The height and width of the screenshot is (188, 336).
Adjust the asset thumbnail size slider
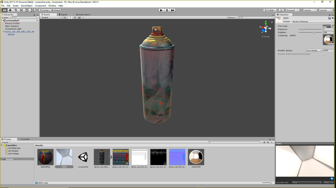point(267,183)
